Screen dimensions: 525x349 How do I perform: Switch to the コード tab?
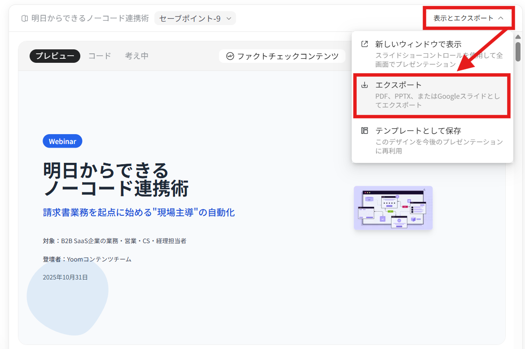pyautogui.click(x=100, y=56)
